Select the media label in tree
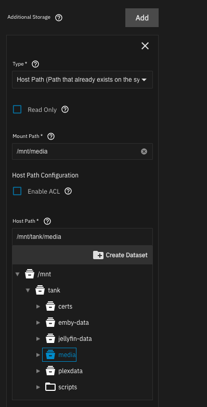 pyautogui.click(x=67, y=354)
